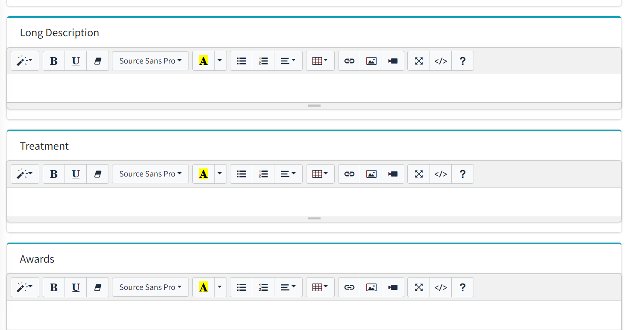Insert video in Awards editor
627x330 pixels.
coord(393,287)
